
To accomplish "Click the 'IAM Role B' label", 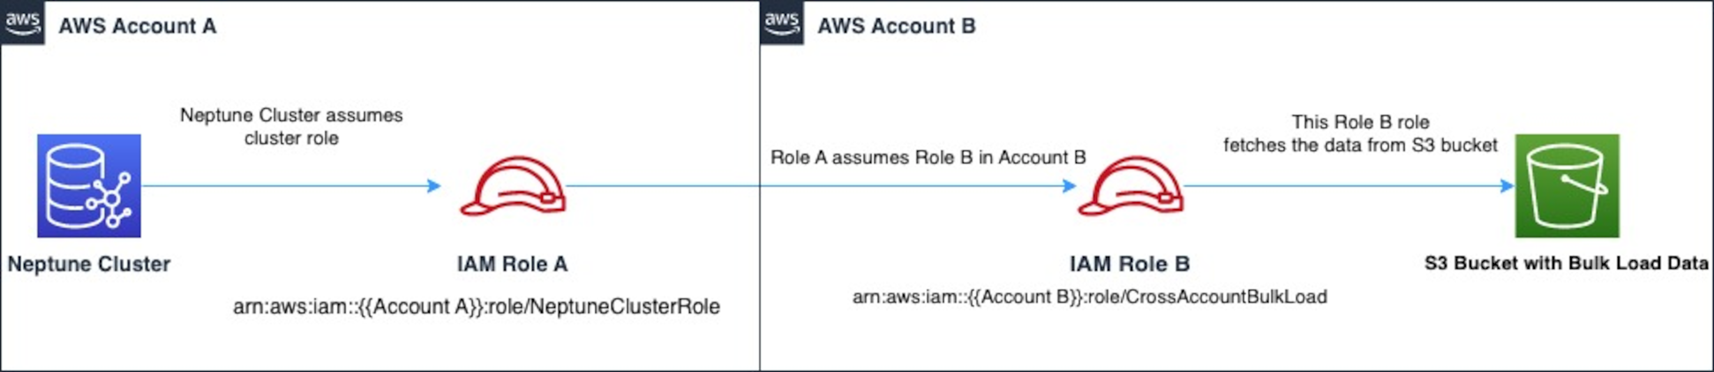I will coord(1129,264).
